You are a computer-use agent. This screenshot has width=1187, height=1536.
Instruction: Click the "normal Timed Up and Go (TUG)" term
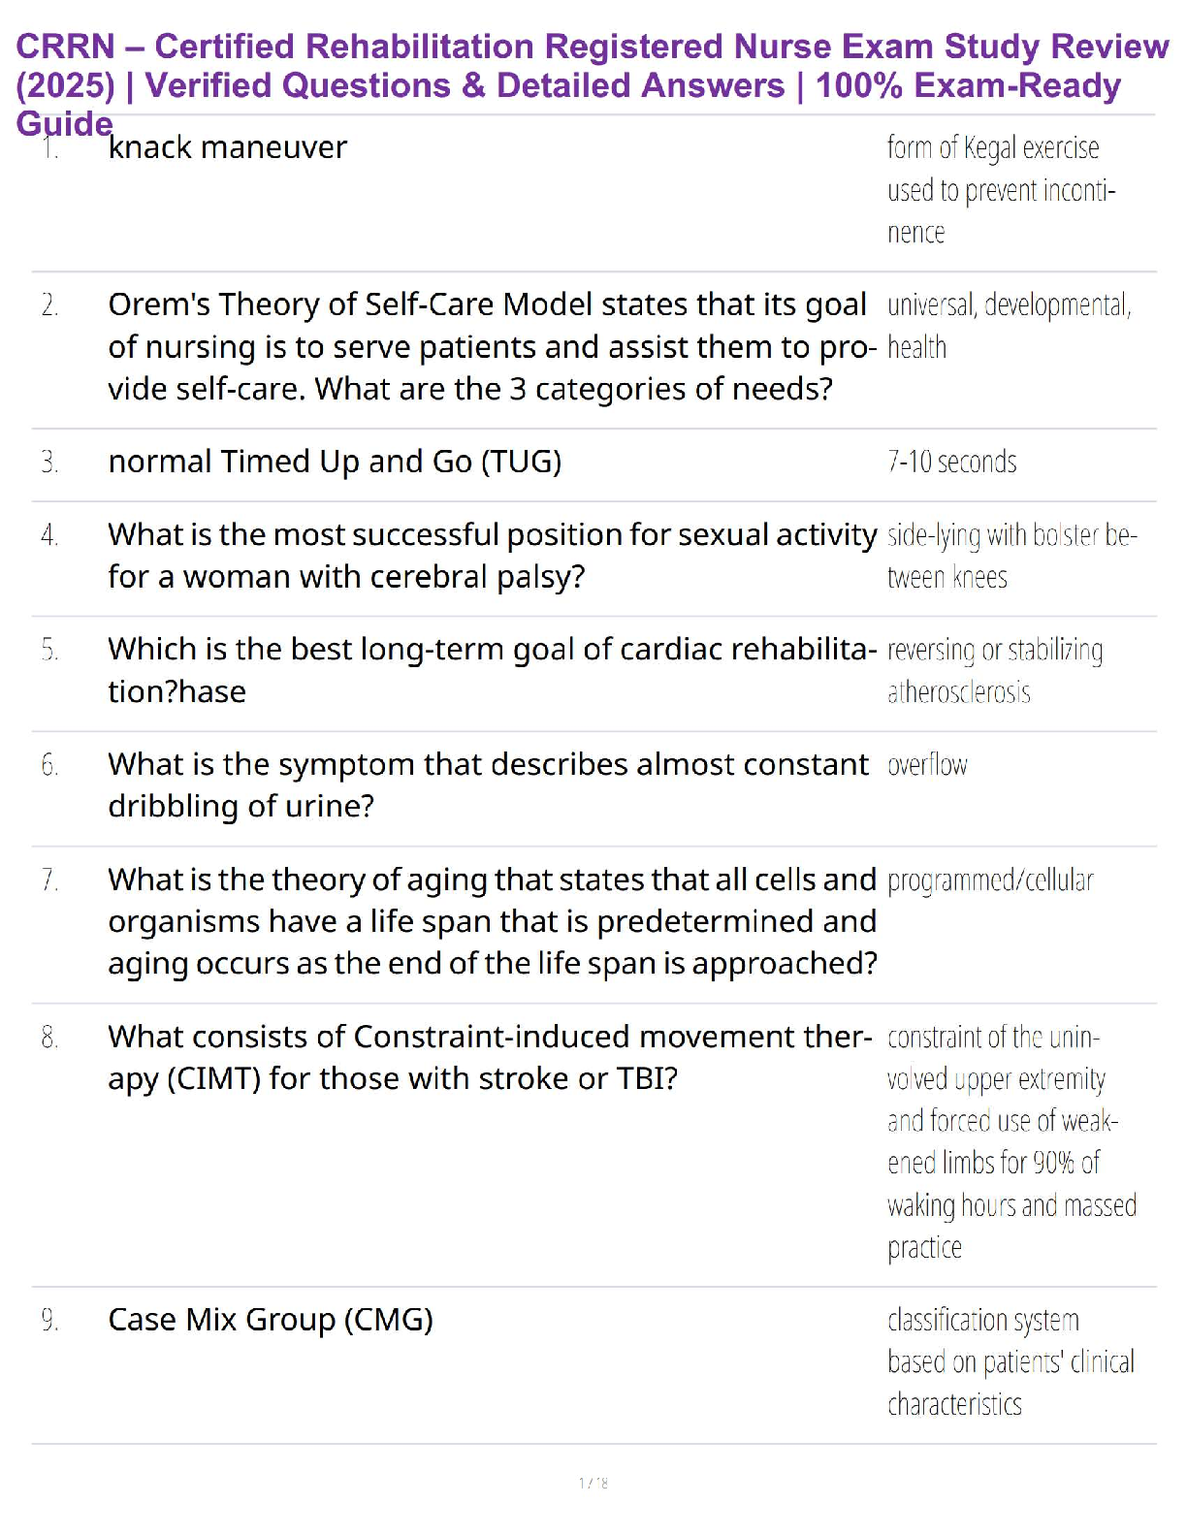335,462
